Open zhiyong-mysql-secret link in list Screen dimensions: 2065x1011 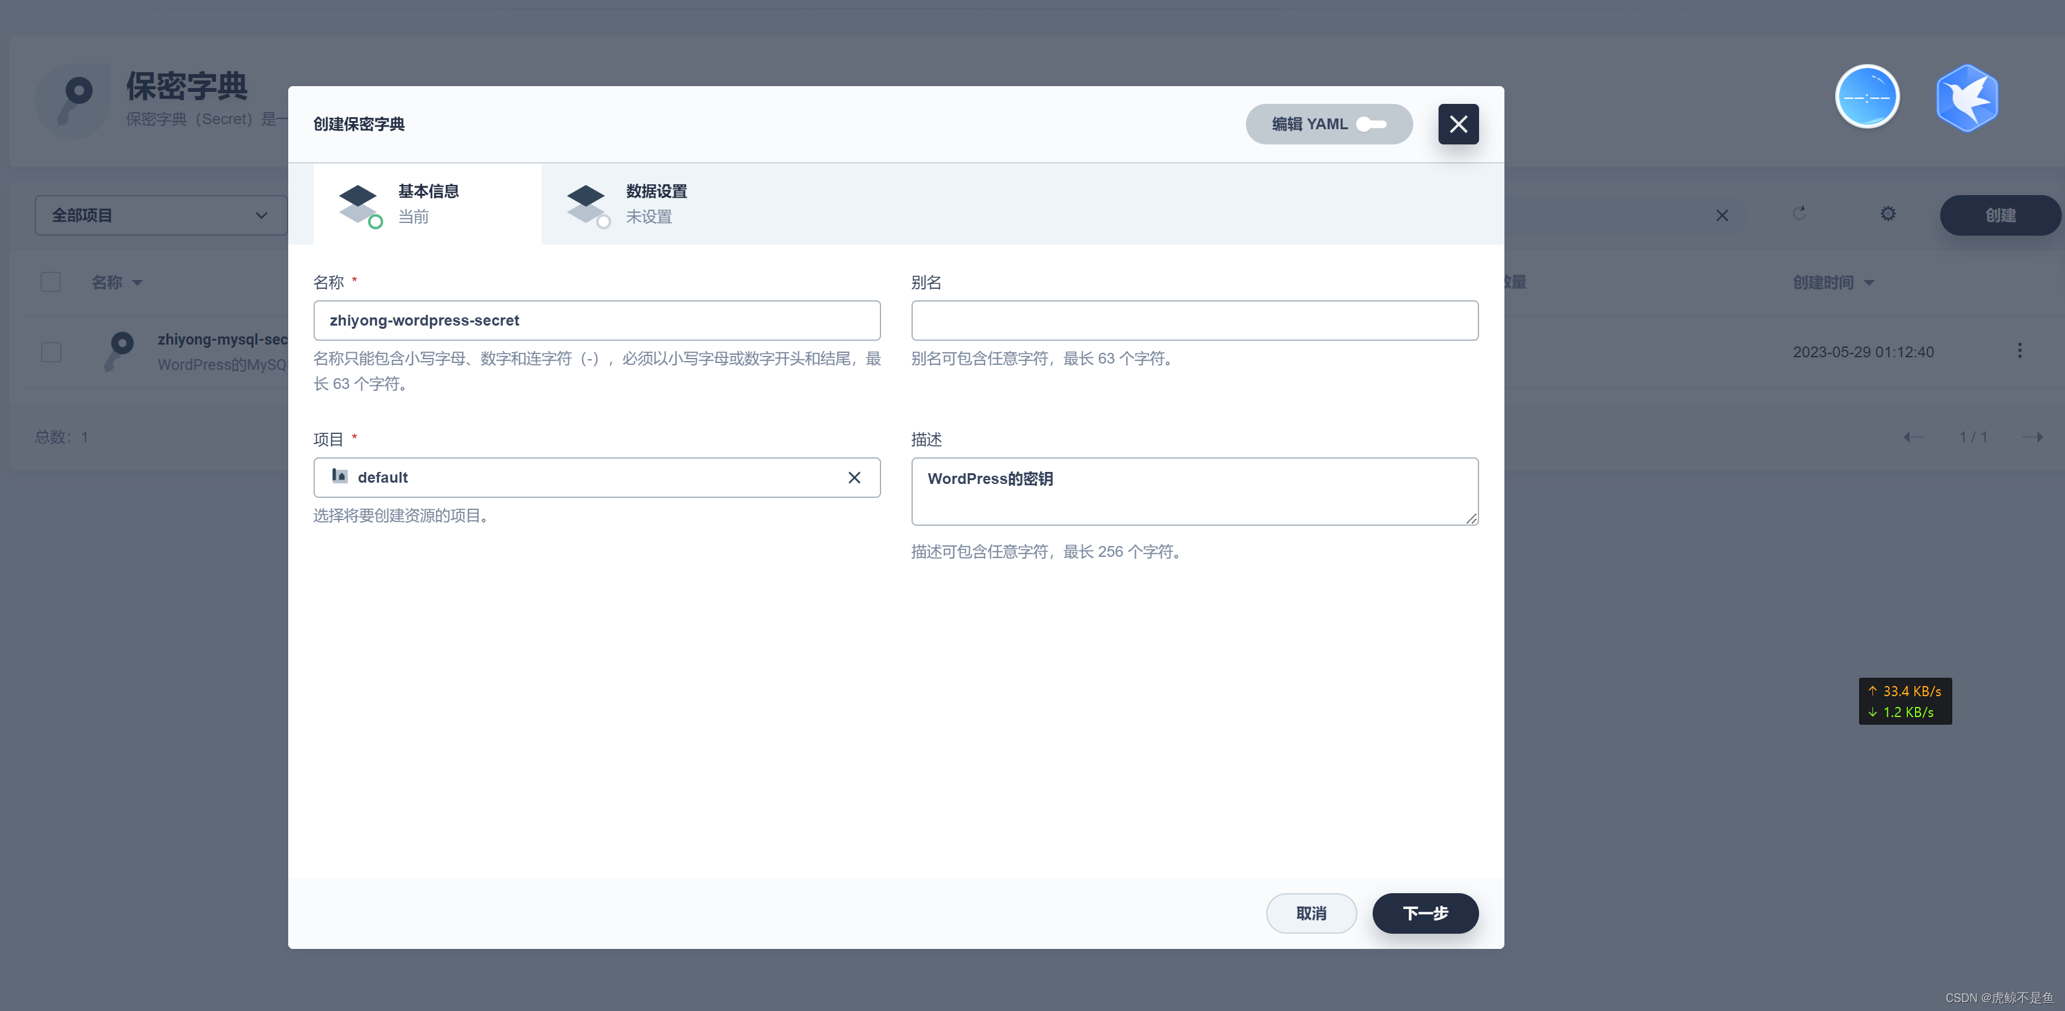[223, 339]
